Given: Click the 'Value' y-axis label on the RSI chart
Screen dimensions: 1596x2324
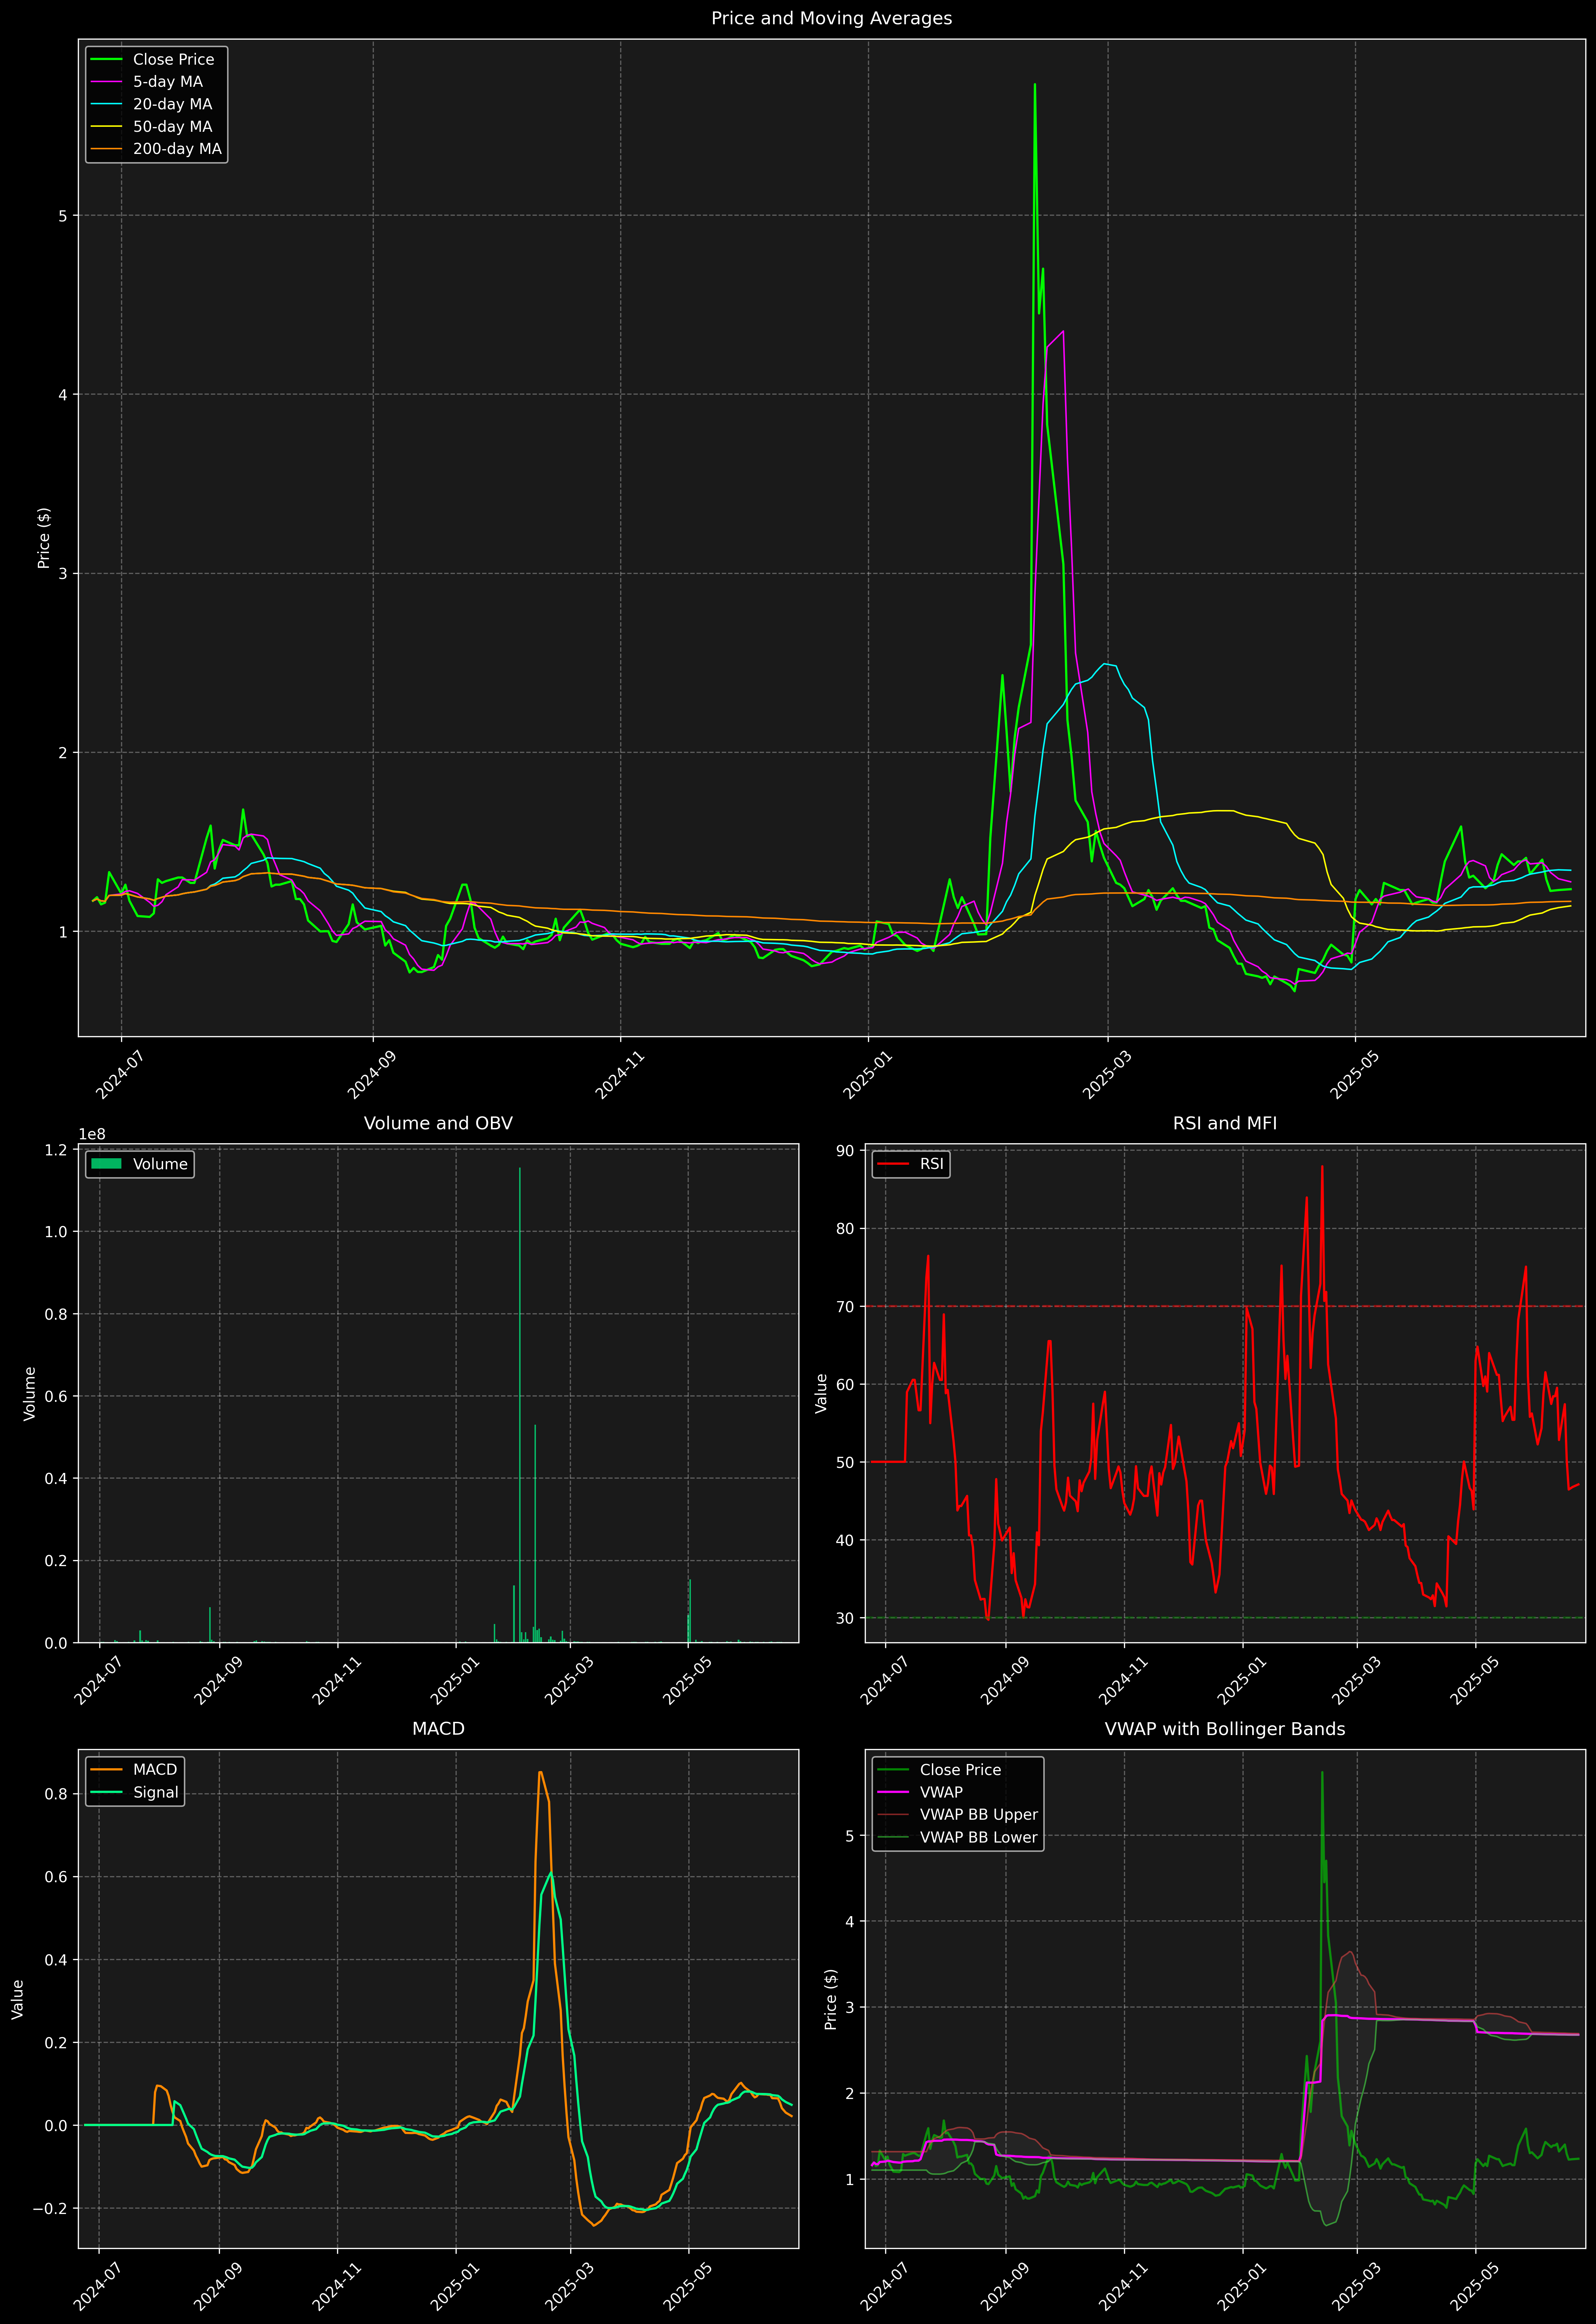Looking at the screenshot, I should pyautogui.click(x=821, y=1393).
